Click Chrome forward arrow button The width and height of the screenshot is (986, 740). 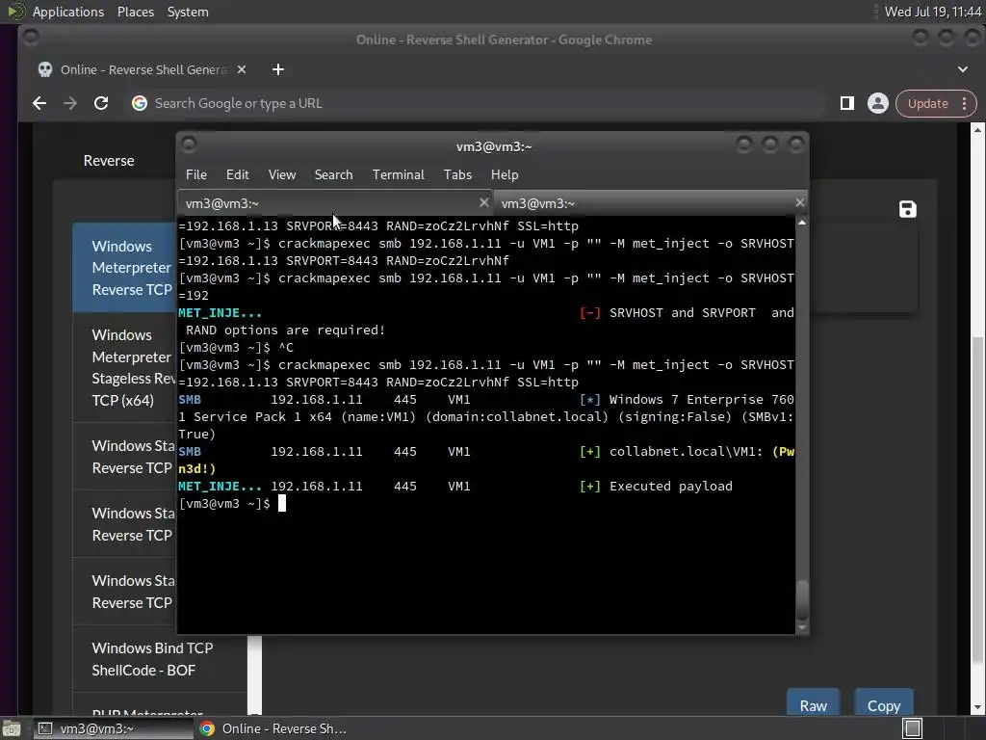pos(69,103)
